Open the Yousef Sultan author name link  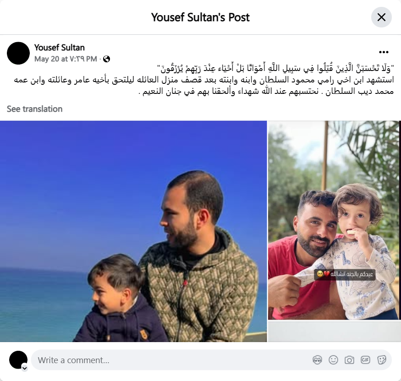point(59,48)
